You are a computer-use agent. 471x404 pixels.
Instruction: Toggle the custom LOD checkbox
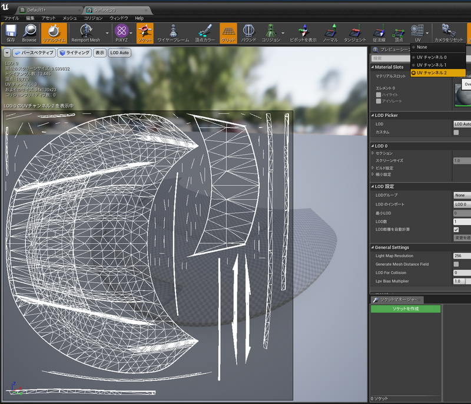[456, 132]
